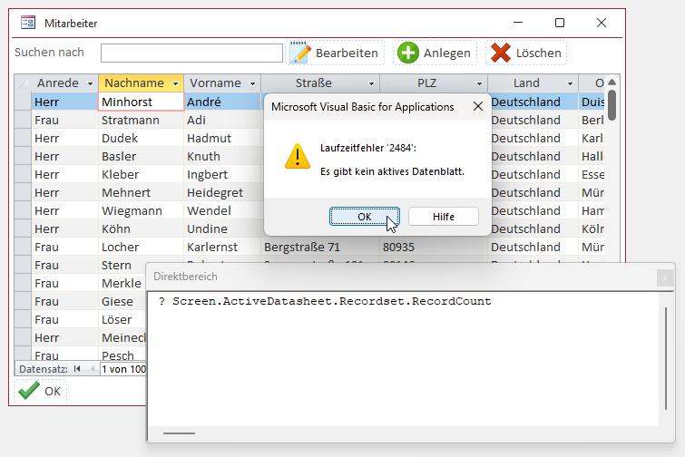Click the Stratmann cell
The image size is (685, 457).
click(x=141, y=120)
